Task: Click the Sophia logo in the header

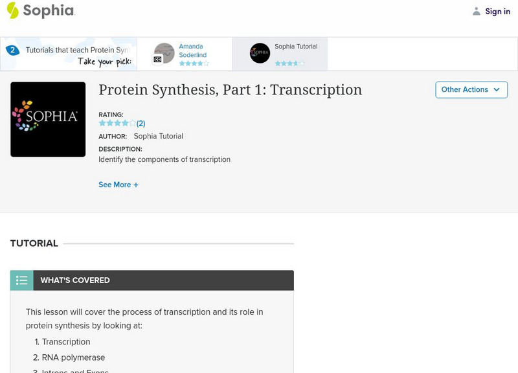Action: [40, 11]
